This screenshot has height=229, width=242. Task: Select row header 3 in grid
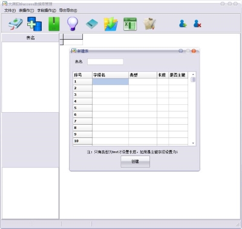pyautogui.click(x=82, y=95)
